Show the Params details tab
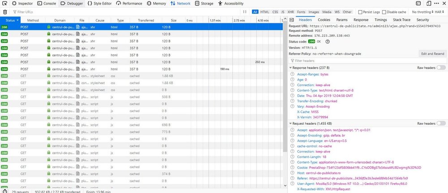Viewport: 448px width, 193px height. coord(342,20)
